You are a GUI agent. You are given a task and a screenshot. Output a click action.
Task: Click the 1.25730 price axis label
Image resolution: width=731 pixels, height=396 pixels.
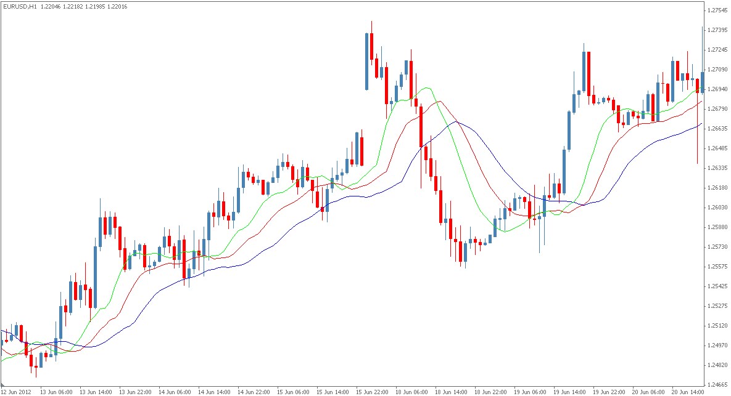coord(717,246)
